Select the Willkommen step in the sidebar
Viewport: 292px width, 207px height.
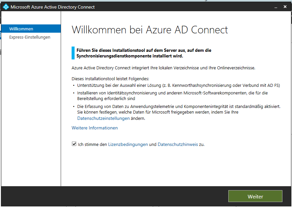pyautogui.click(x=31, y=29)
